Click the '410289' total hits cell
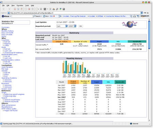153x129 pixels. pos(108,114)
